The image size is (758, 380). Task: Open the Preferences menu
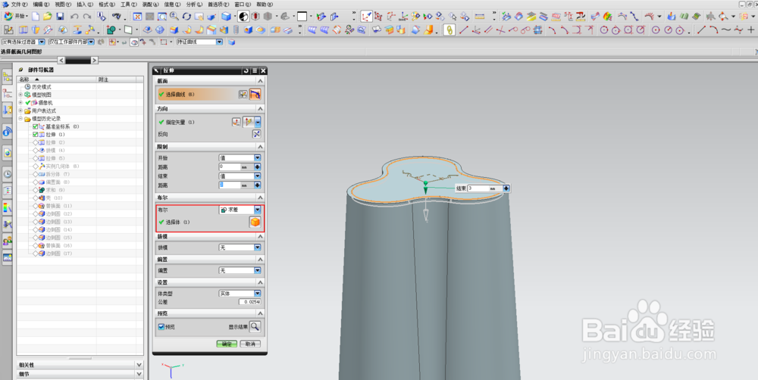pos(218,5)
